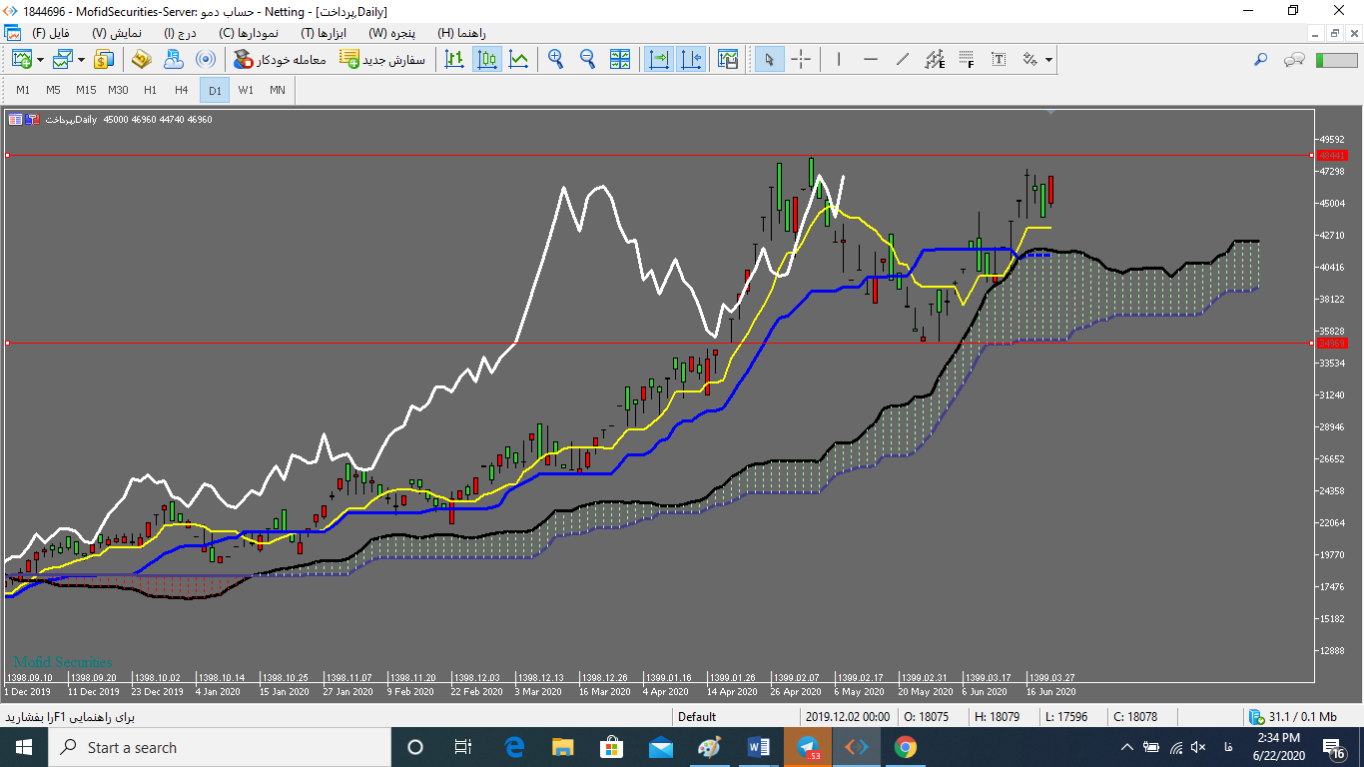Open Telegram from the taskbar
This screenshot has width=1364, height=767.
[x=808, y=747]
